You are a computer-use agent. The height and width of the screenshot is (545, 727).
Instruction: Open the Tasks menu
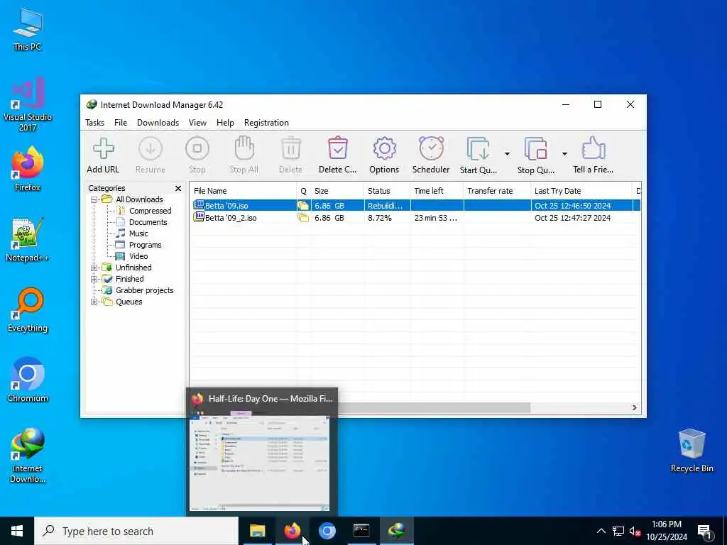pos(94,123)
